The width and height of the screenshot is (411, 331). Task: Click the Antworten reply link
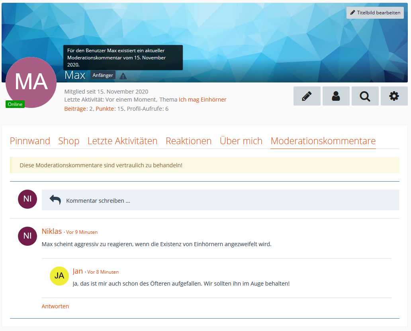tap(55, 306)
